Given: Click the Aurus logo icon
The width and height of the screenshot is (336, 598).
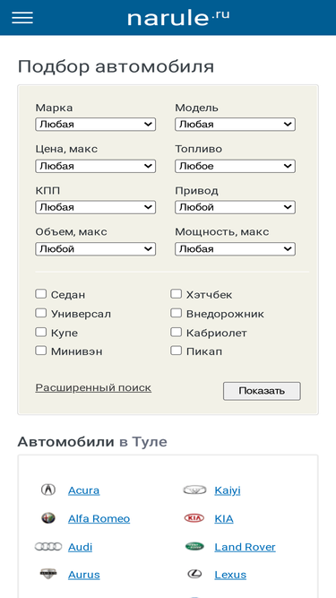Looking at the screenshot, I should (48, 574).
